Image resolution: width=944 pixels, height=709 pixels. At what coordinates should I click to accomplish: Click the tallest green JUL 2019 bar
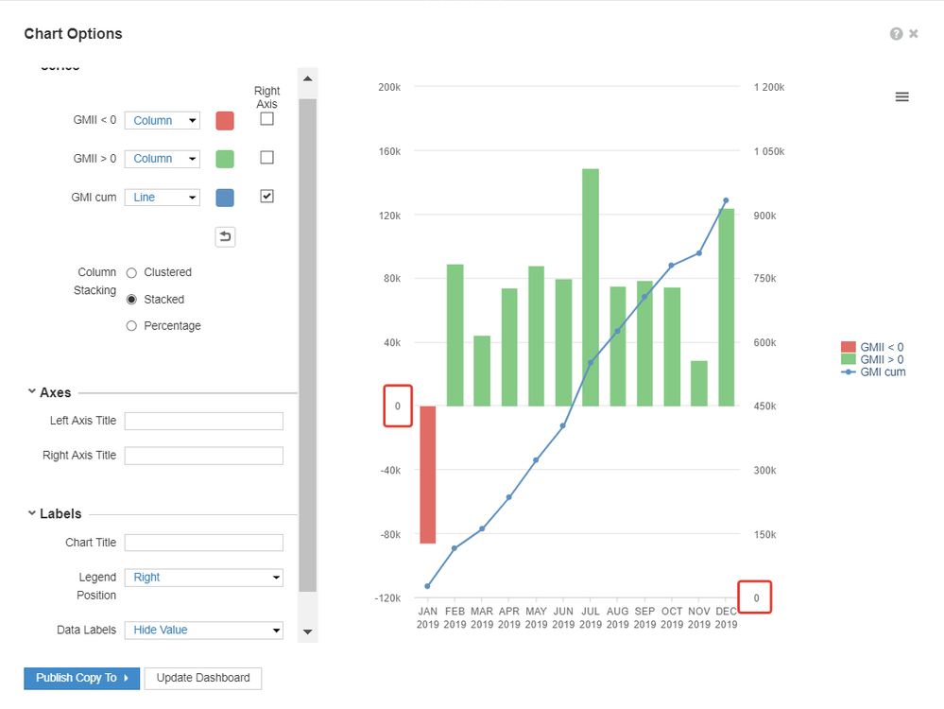click(x=591, y=287)
